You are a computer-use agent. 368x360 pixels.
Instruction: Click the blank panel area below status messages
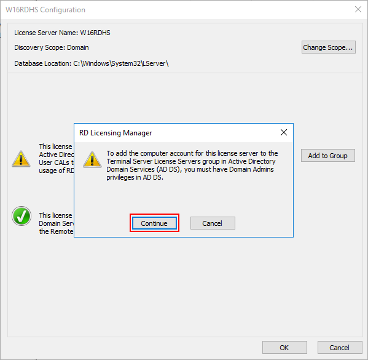(x=185, y=287)
